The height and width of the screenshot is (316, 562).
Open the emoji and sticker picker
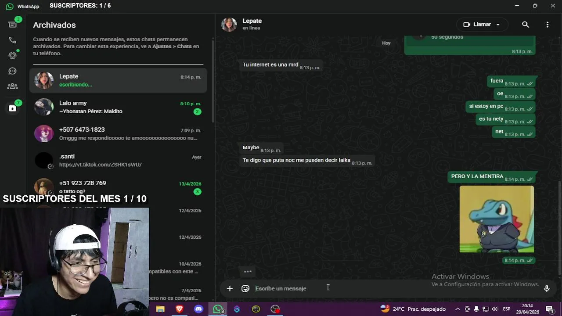point(245,288)
